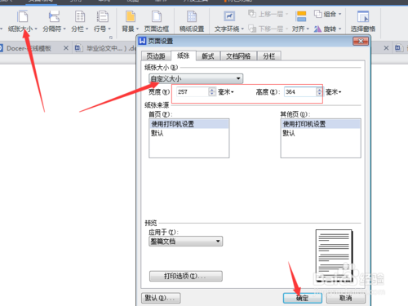The image size is (408, 306).
Task: Close the 页面设置 dialog with X
Action: (x=361, y=41)
